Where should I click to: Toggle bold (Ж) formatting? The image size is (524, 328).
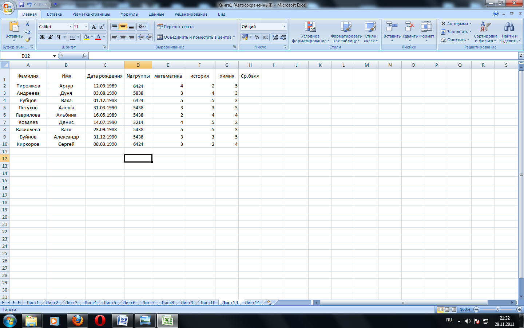tap(42, 37)
